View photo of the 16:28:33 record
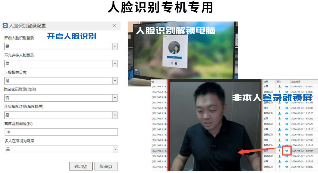The image size is (318, 173). 286,140
